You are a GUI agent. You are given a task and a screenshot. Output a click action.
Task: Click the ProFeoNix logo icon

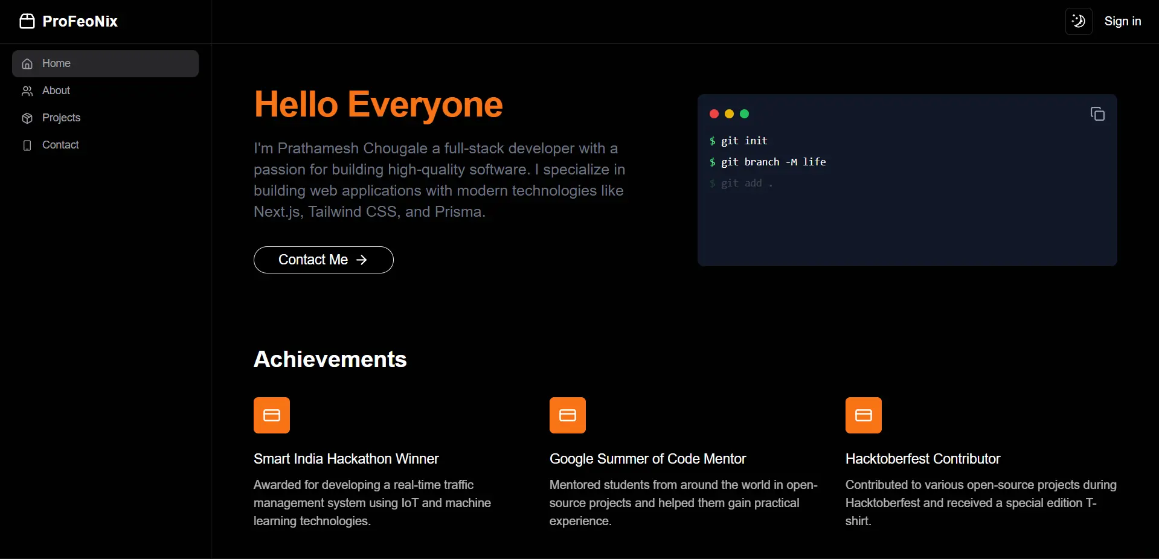click(27, 22)
